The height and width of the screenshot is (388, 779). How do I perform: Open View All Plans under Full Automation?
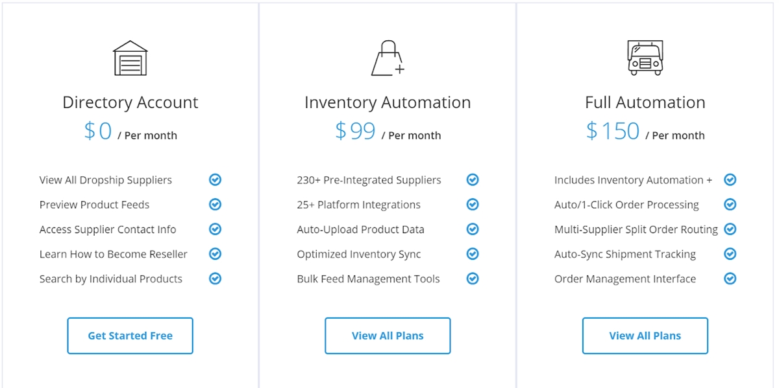pos(645,336)
